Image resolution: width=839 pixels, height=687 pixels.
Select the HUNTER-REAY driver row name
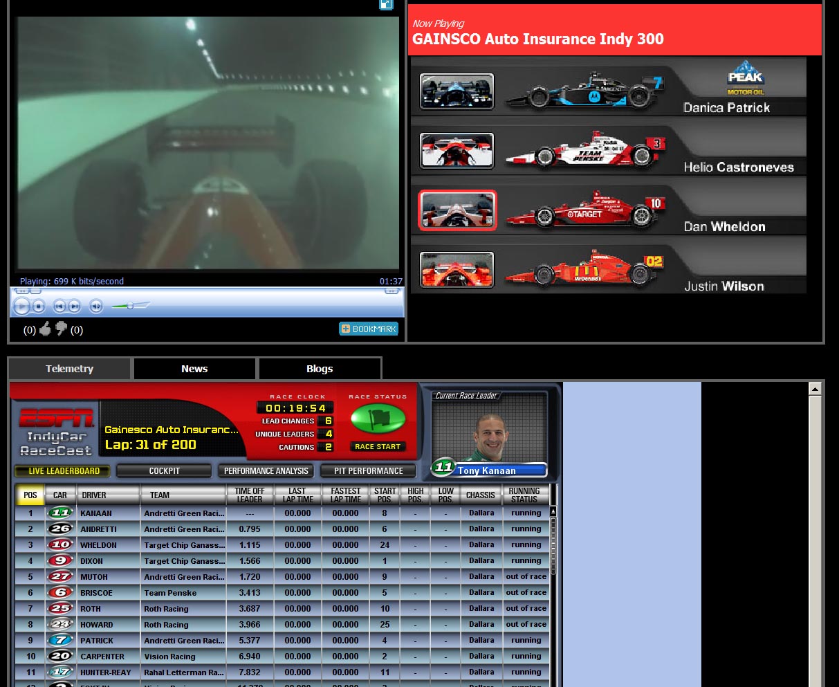[105, 672]
